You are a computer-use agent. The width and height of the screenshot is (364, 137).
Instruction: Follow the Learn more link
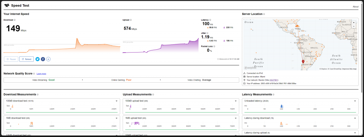[x=41, y=74]
